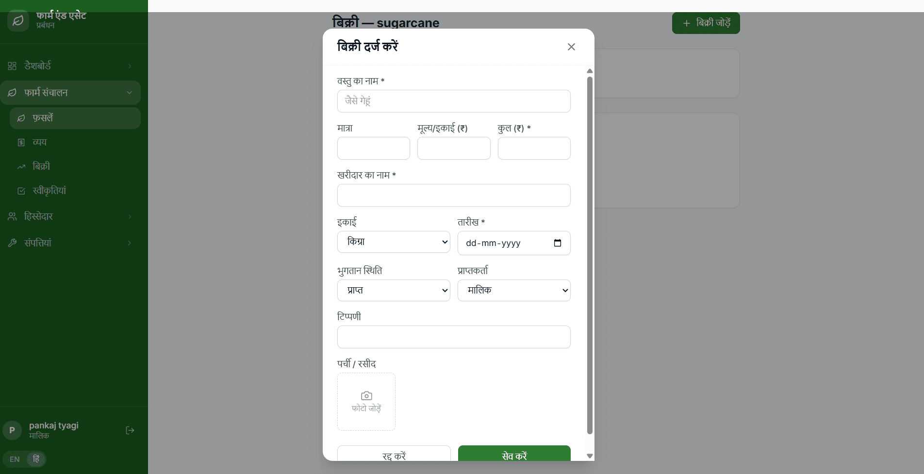This screenshot has height=474, width=924.
Task: Open the calendar picker in तारीख field
Action: 558,243
